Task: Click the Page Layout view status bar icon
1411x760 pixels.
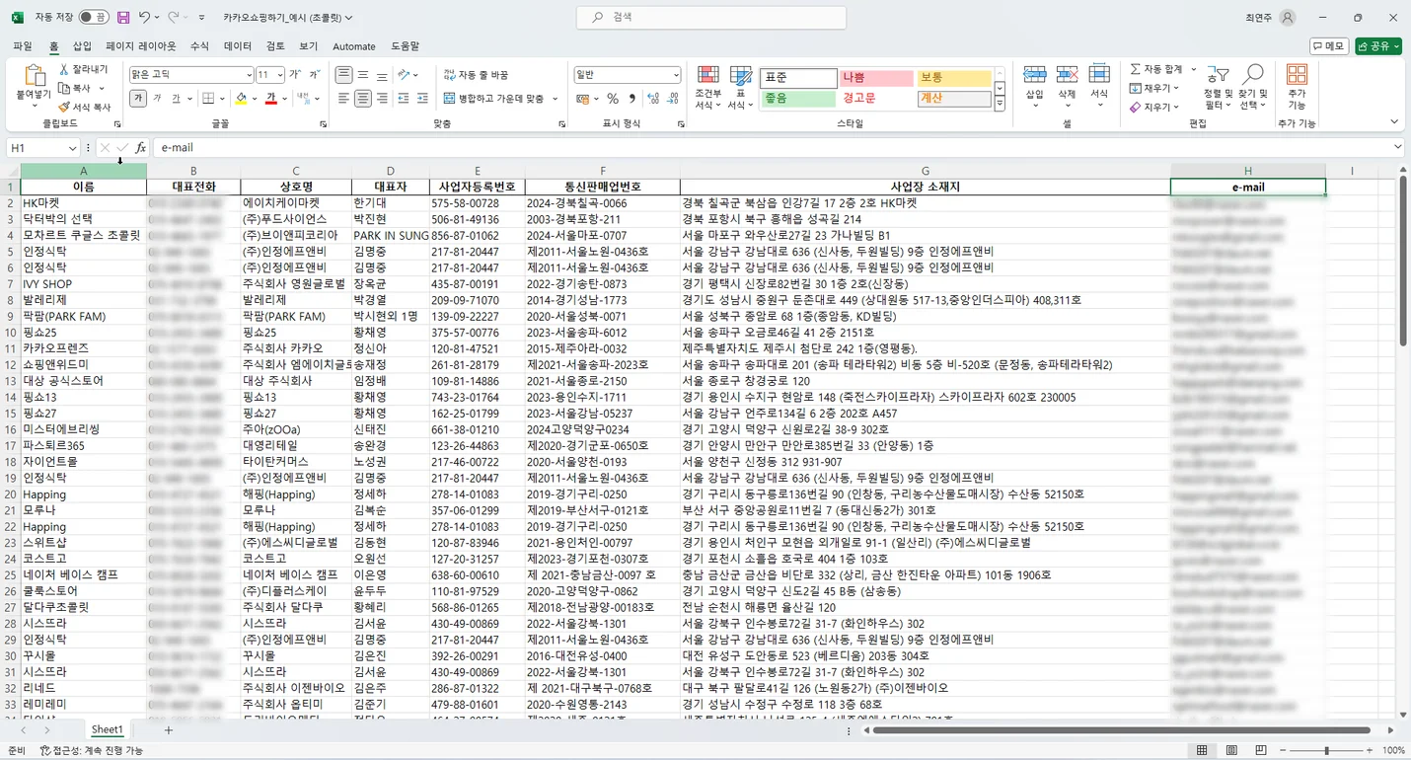Action: 1231,751
